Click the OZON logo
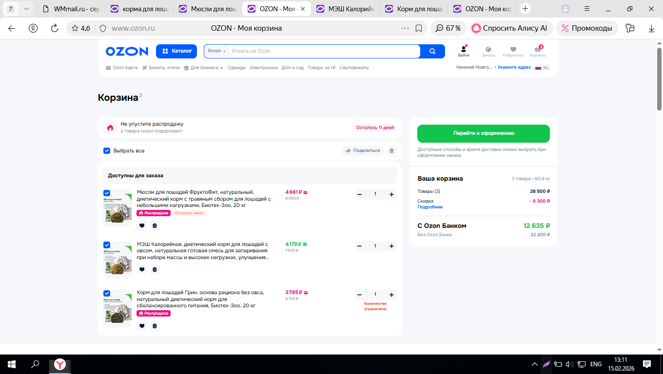The width and height of the screenshot is (663, 374). 127,51
